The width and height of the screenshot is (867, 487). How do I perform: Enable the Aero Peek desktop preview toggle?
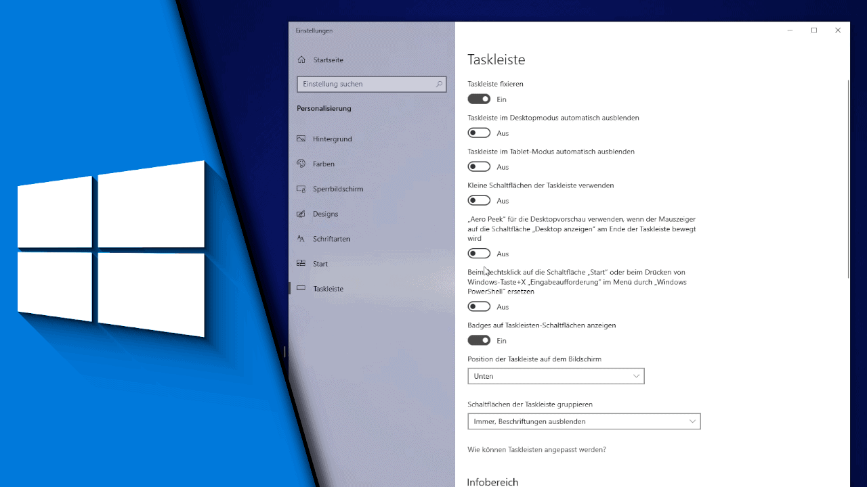click(x=479, y=253)
